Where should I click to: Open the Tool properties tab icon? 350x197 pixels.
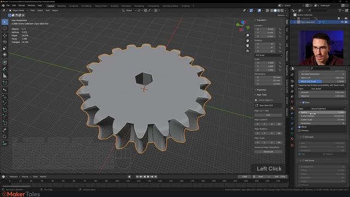(x=292, y=76)
